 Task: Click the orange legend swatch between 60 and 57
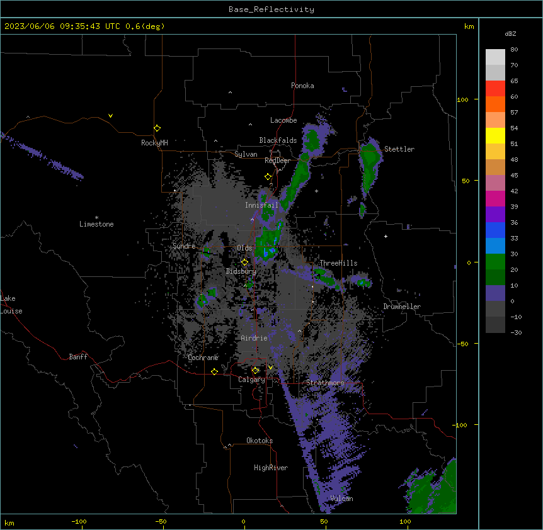[x=495, y=104]
